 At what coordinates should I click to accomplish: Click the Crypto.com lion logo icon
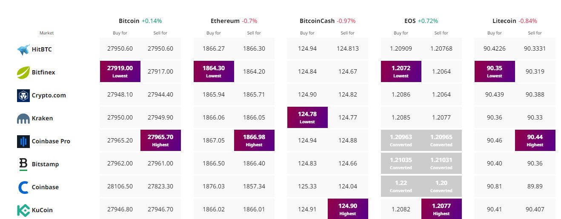click(x=23, y=95)
